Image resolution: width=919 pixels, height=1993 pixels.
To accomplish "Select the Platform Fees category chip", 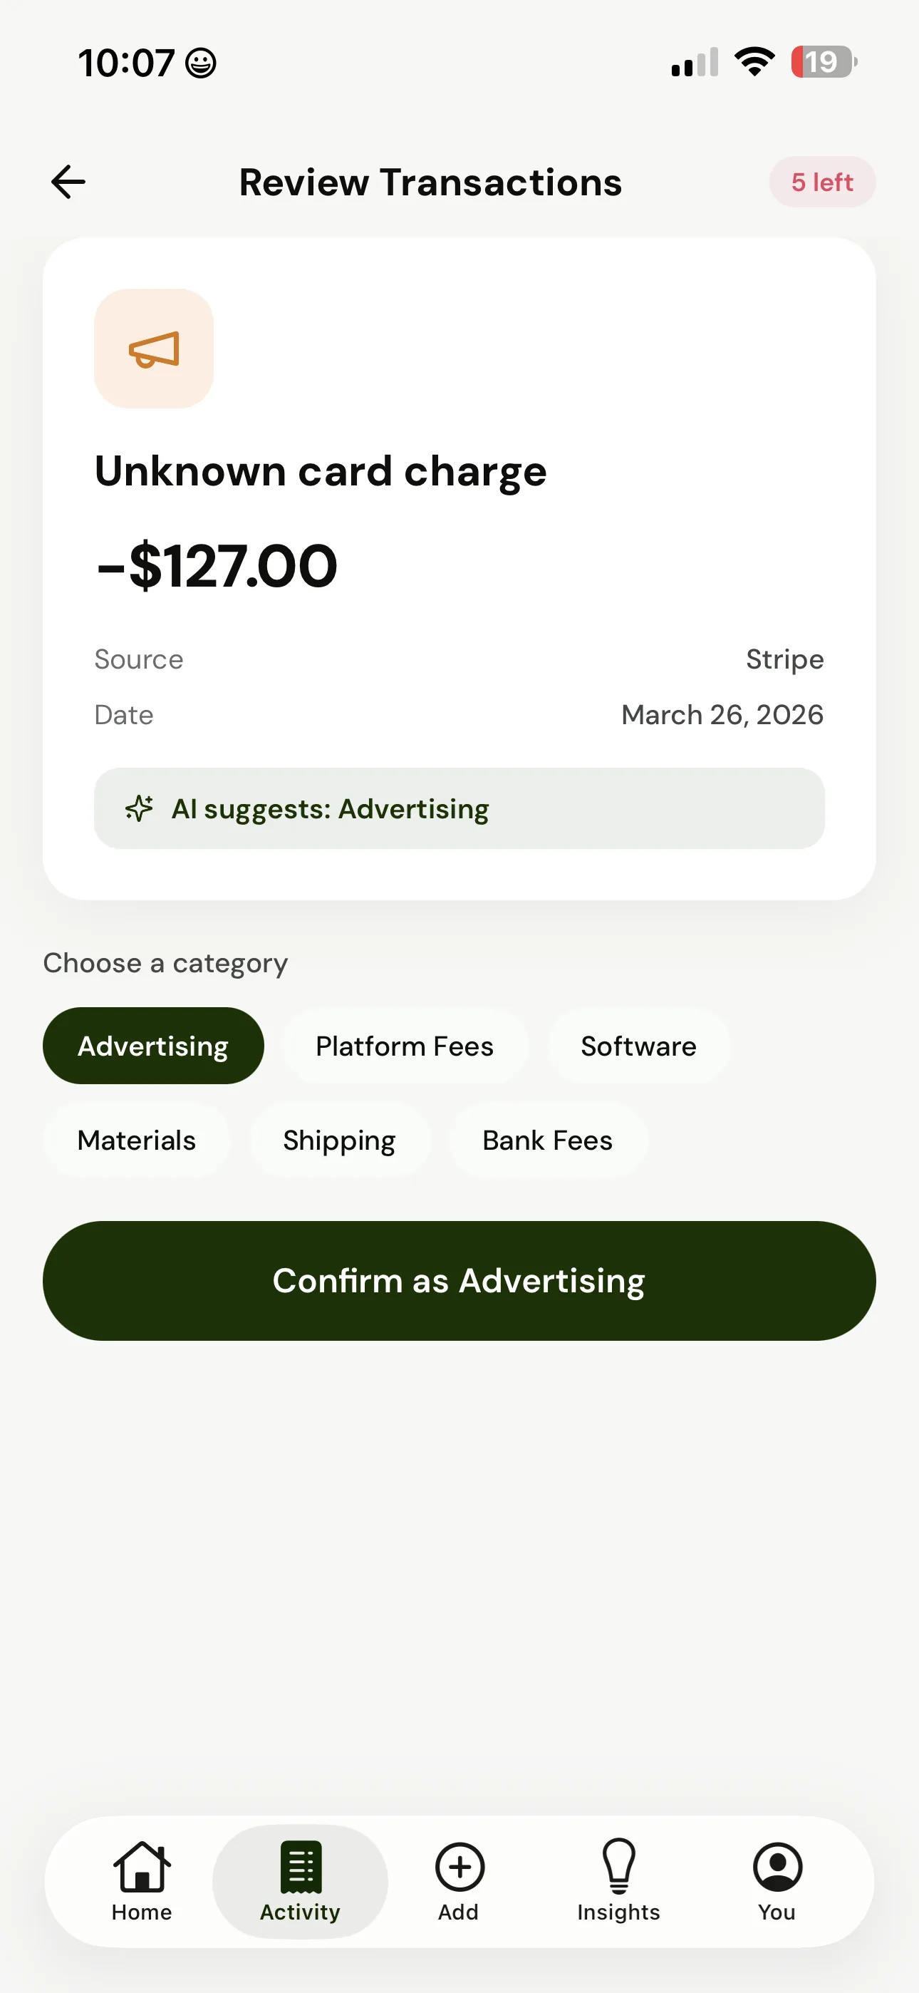I will [405, 1046].
